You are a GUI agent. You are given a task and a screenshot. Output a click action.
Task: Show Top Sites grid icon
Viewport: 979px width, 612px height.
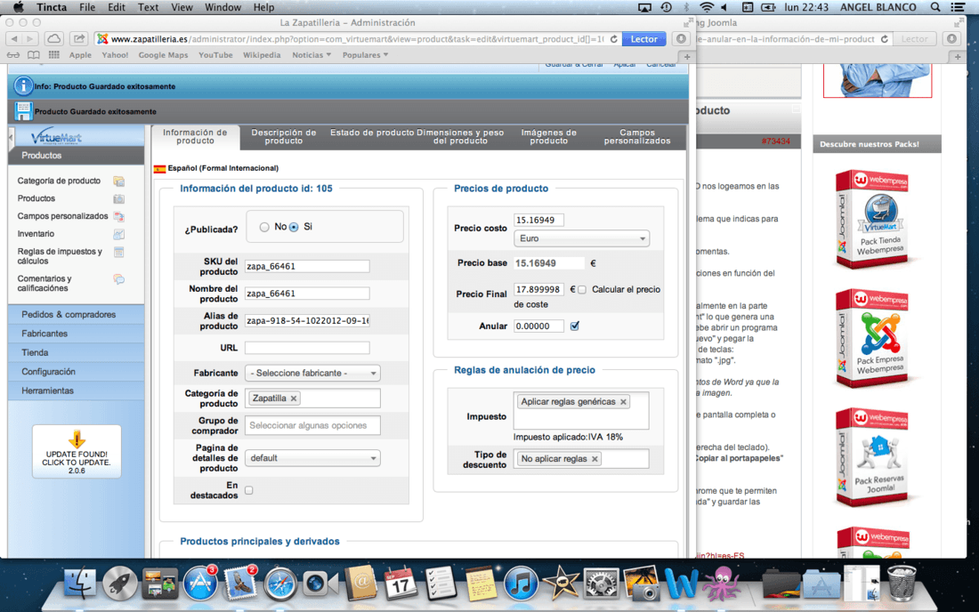tap(54, 55)
